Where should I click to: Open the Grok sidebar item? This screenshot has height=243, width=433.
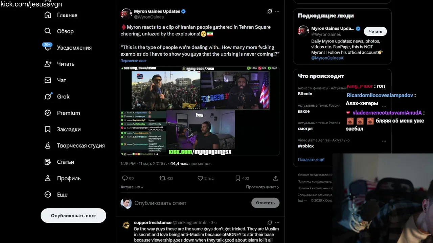57,97
